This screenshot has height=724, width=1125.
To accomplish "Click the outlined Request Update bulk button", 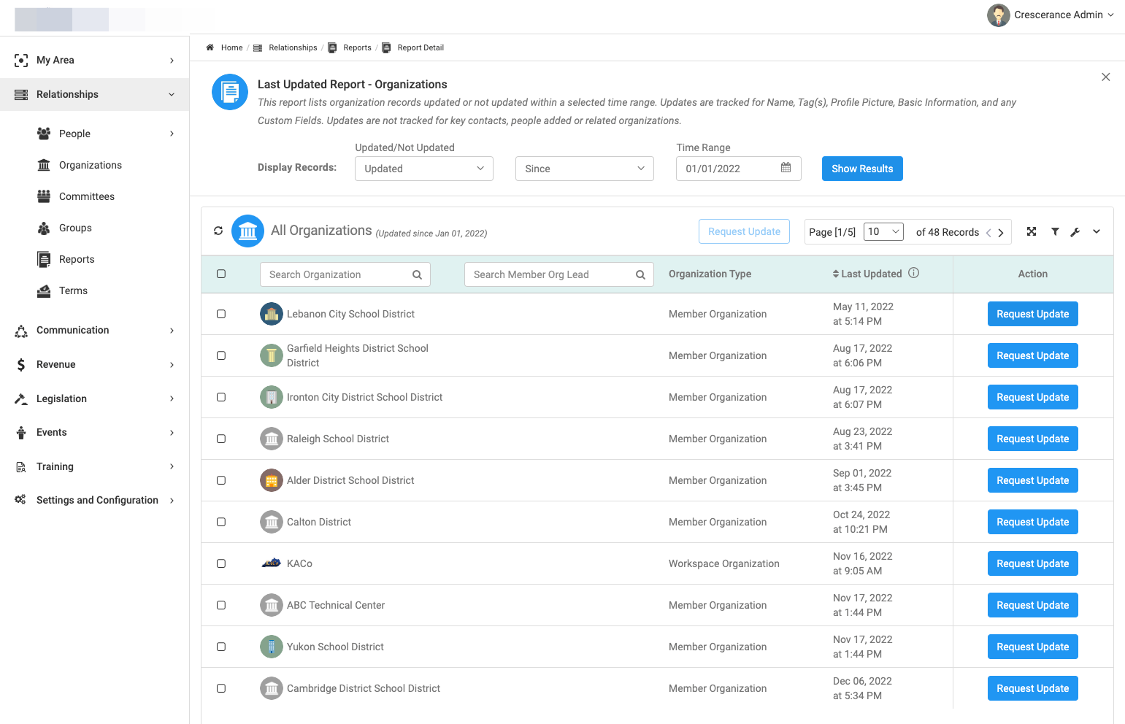I will click(744, 231).
